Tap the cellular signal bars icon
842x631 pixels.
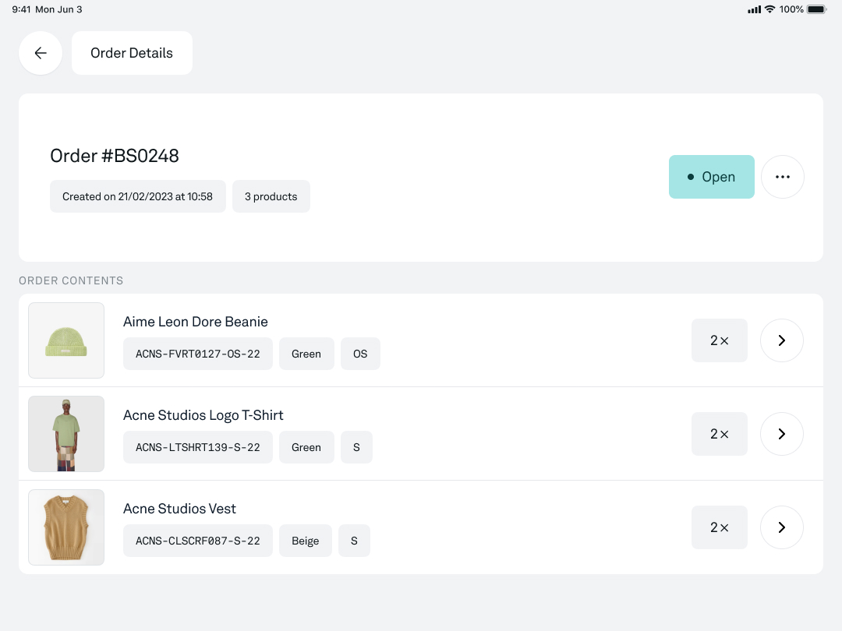pyautogui.click(x=754, y=9)
